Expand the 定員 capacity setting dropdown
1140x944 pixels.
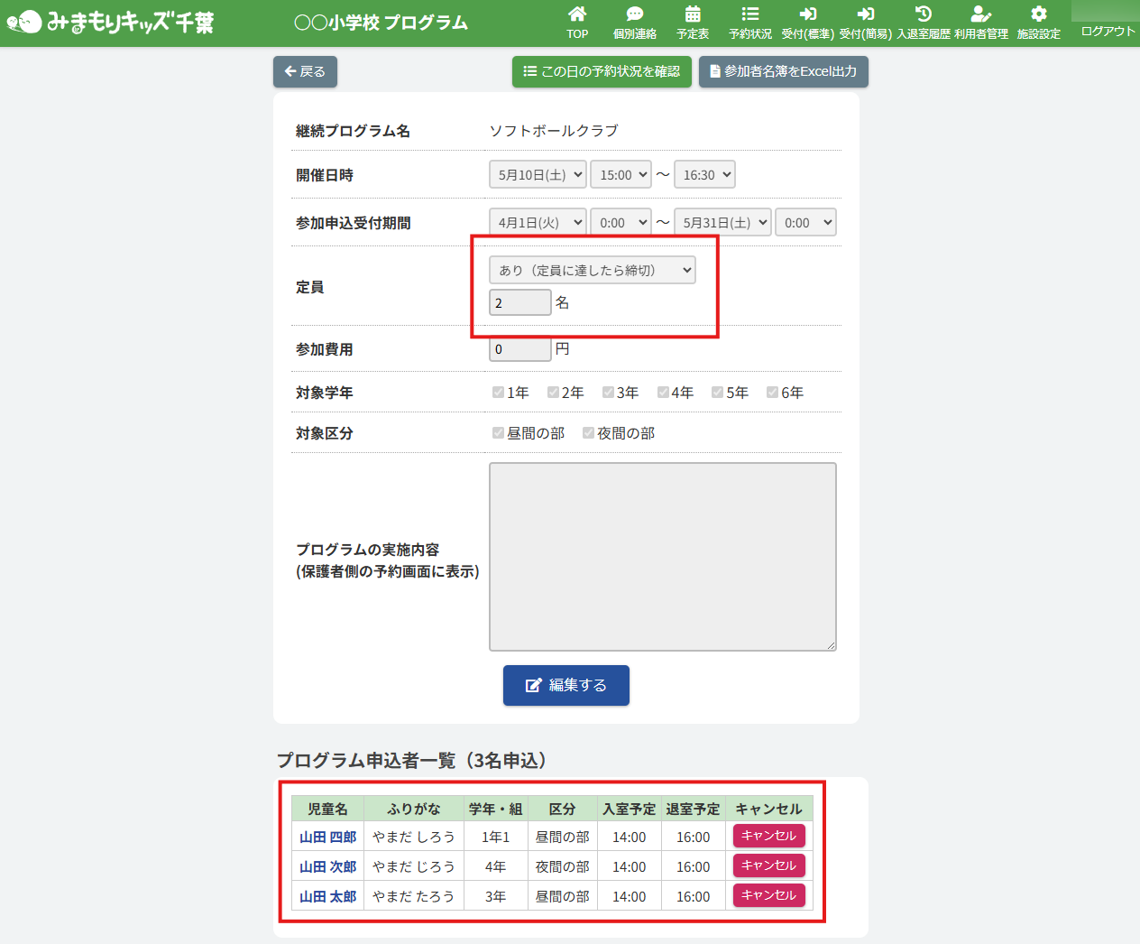[592, 270]
